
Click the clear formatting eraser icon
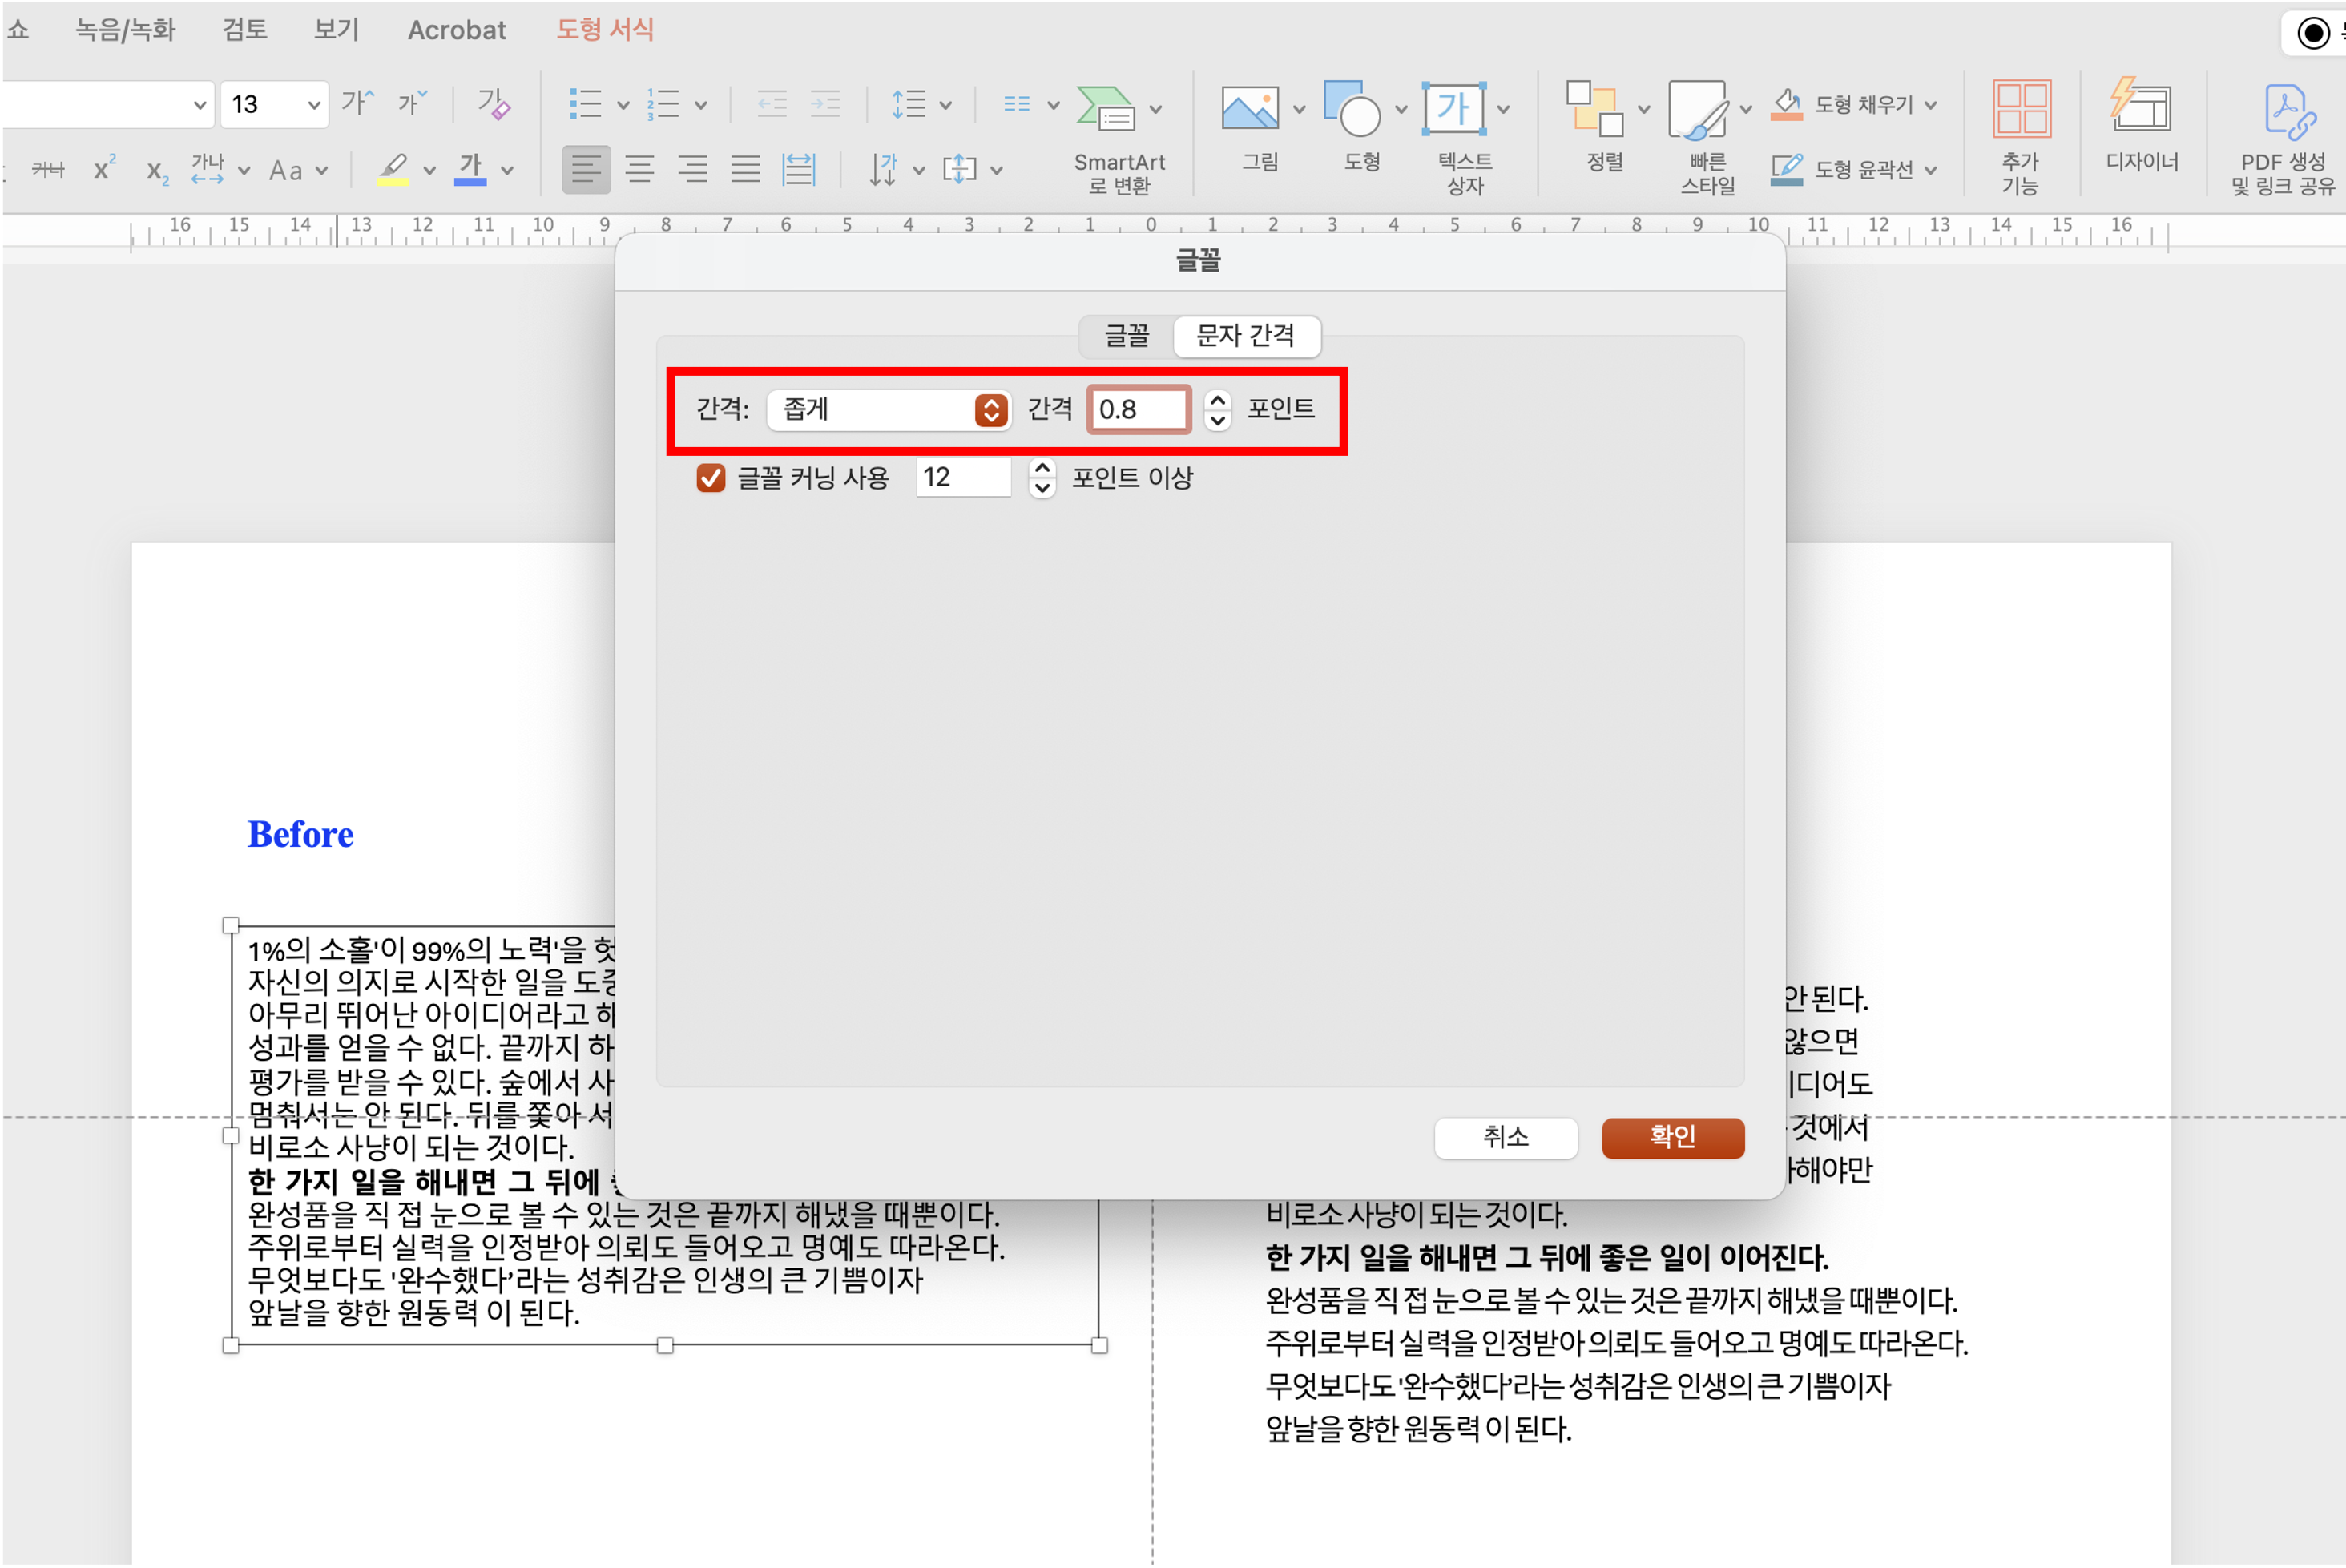[493, 104]
